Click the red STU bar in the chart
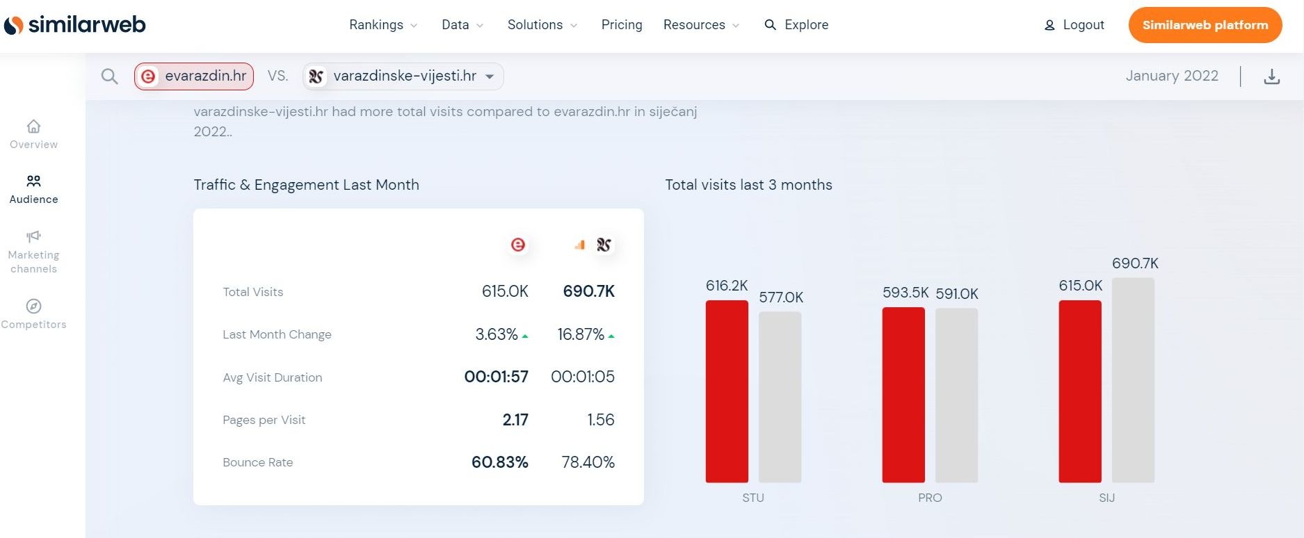This screenshot has height=538, width=1304. pyautogui.click(x=727, y=391)
